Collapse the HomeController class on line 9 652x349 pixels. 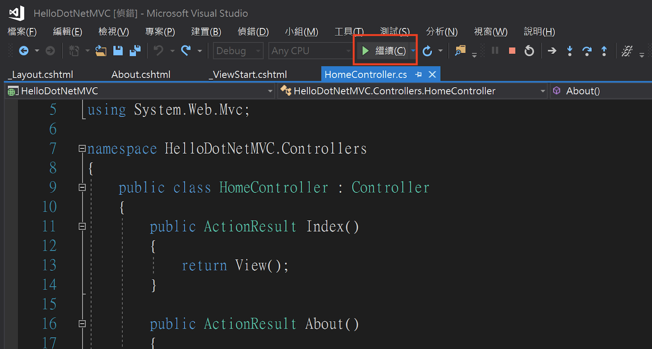pyautogui.click(x=82, y=188)
